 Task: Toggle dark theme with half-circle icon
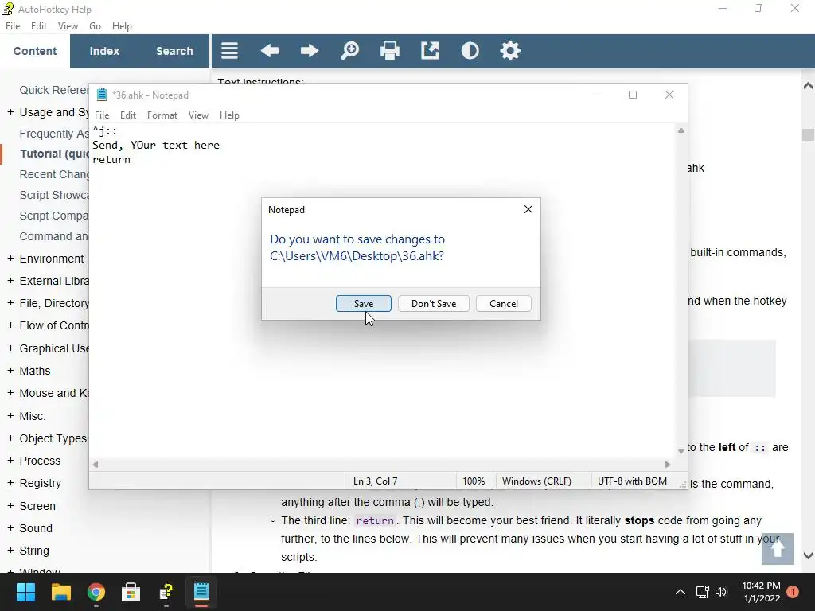pyautogui.click(x=470, y=51)
